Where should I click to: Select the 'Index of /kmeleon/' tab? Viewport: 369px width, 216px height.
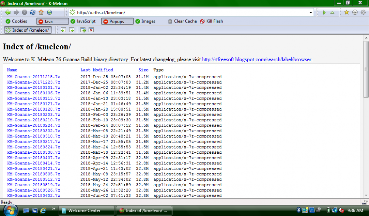28,30
